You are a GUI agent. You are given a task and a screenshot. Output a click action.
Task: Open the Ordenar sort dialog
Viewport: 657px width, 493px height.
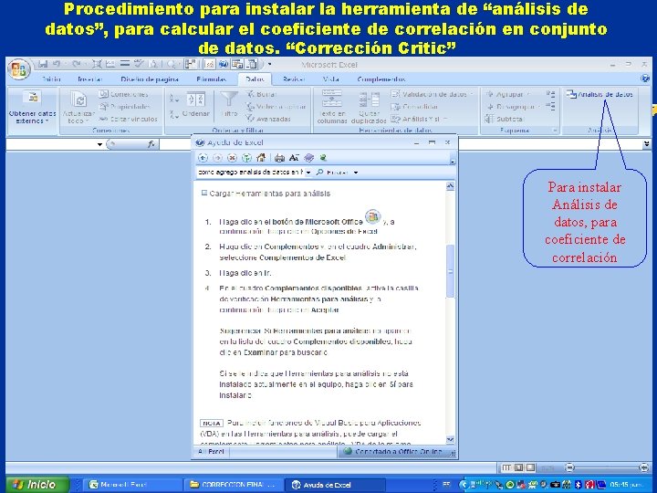pyautogui.click(x=195, y=105)
